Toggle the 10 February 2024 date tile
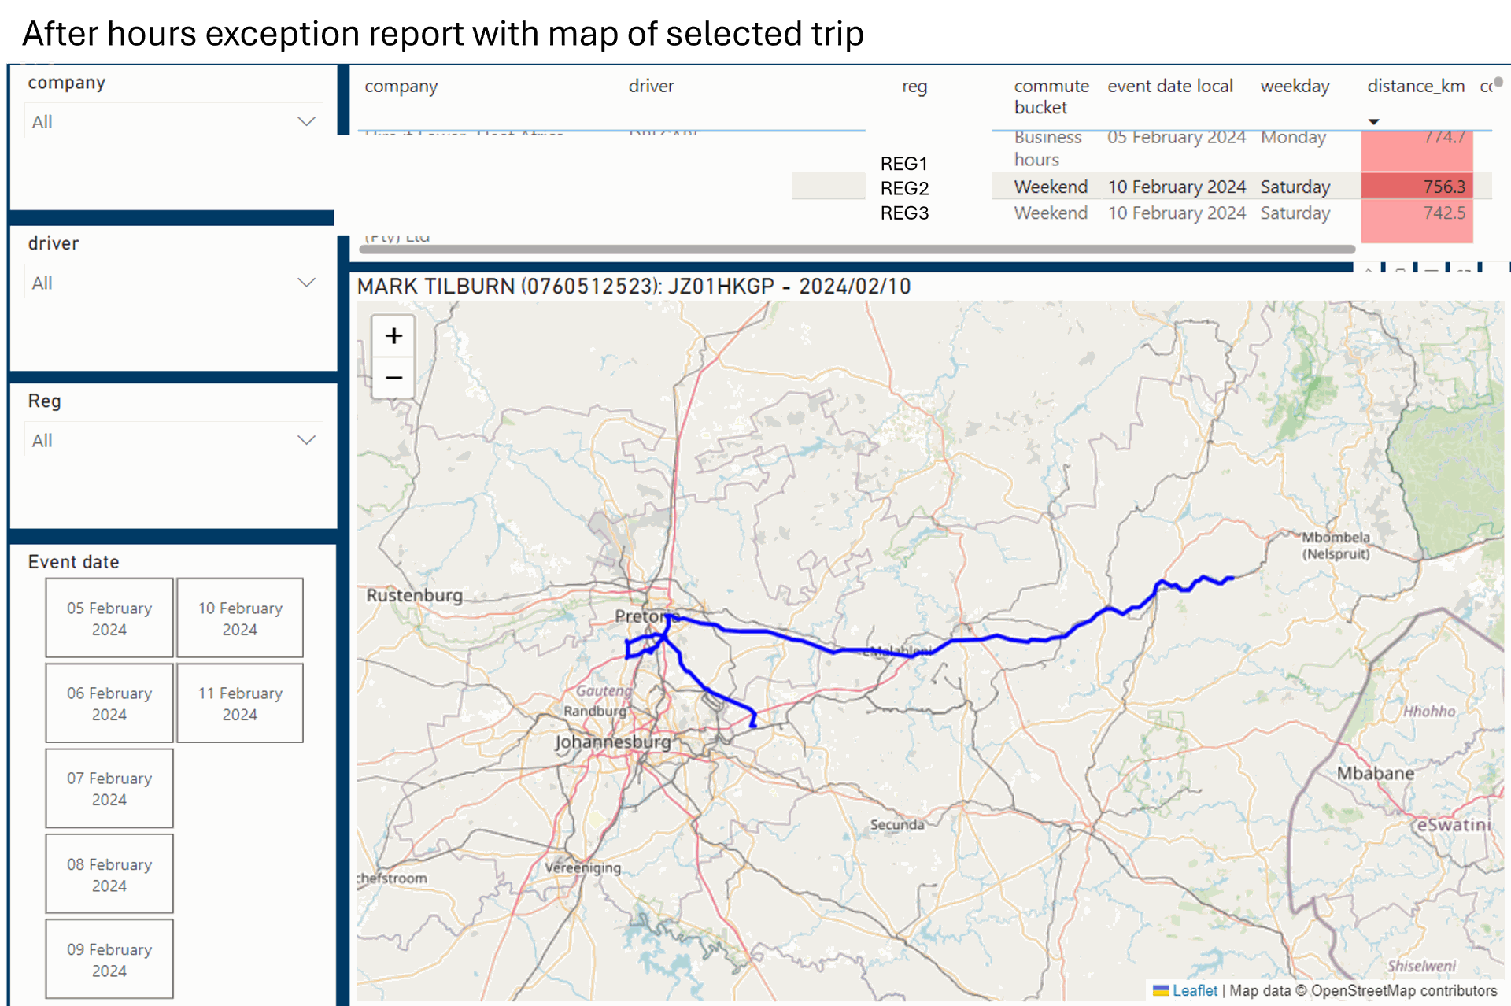The image size is (1511, 1006). (x=240, y=618)
